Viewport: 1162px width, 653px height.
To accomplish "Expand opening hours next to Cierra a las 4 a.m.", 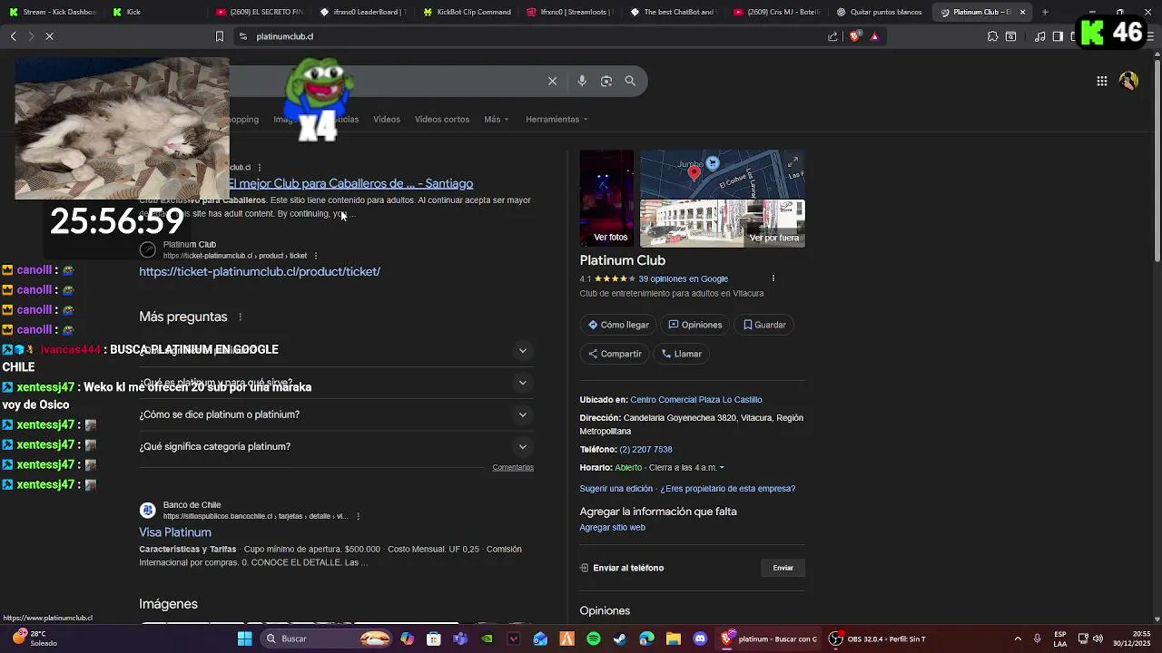I will point(722,468).
